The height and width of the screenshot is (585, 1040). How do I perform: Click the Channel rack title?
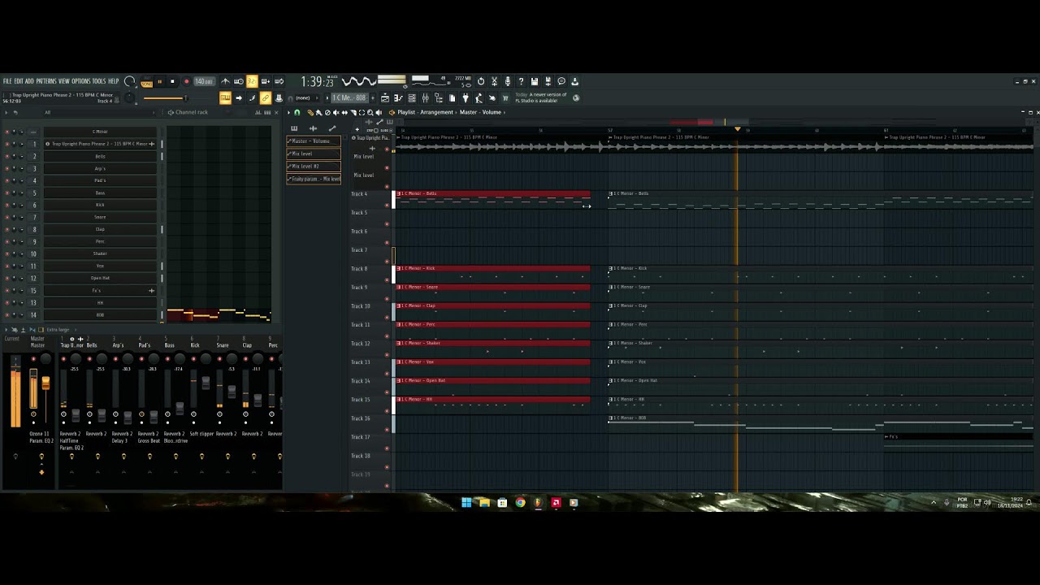pos(192,112)
